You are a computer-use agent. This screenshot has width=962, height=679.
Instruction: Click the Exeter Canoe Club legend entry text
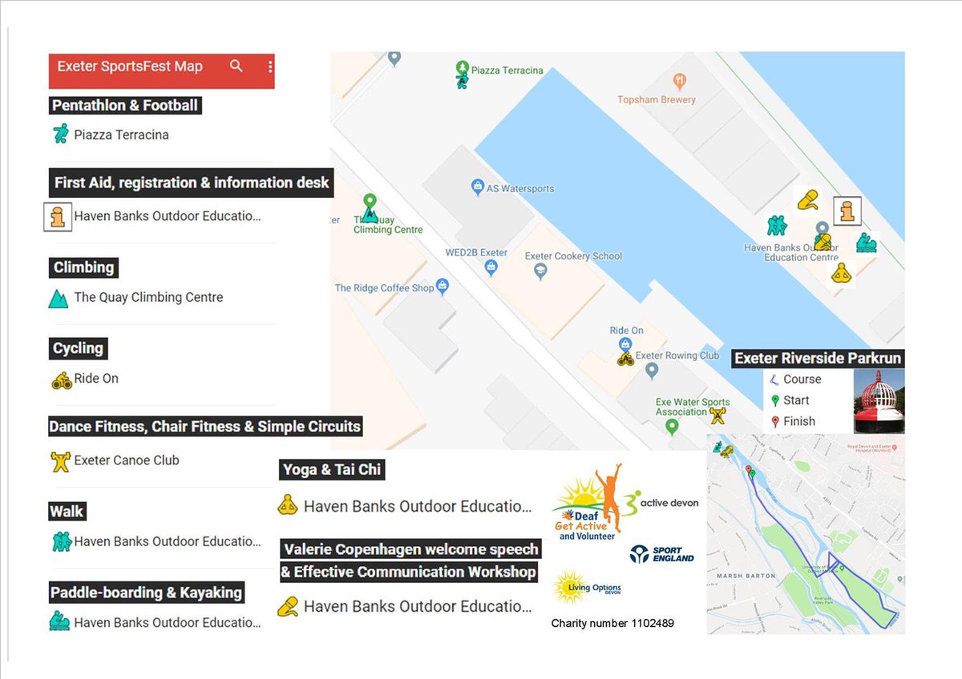point(127,460)
